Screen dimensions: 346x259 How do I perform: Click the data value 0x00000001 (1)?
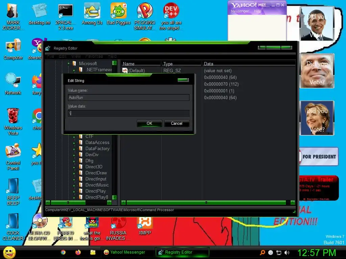[x=219, y=91]
